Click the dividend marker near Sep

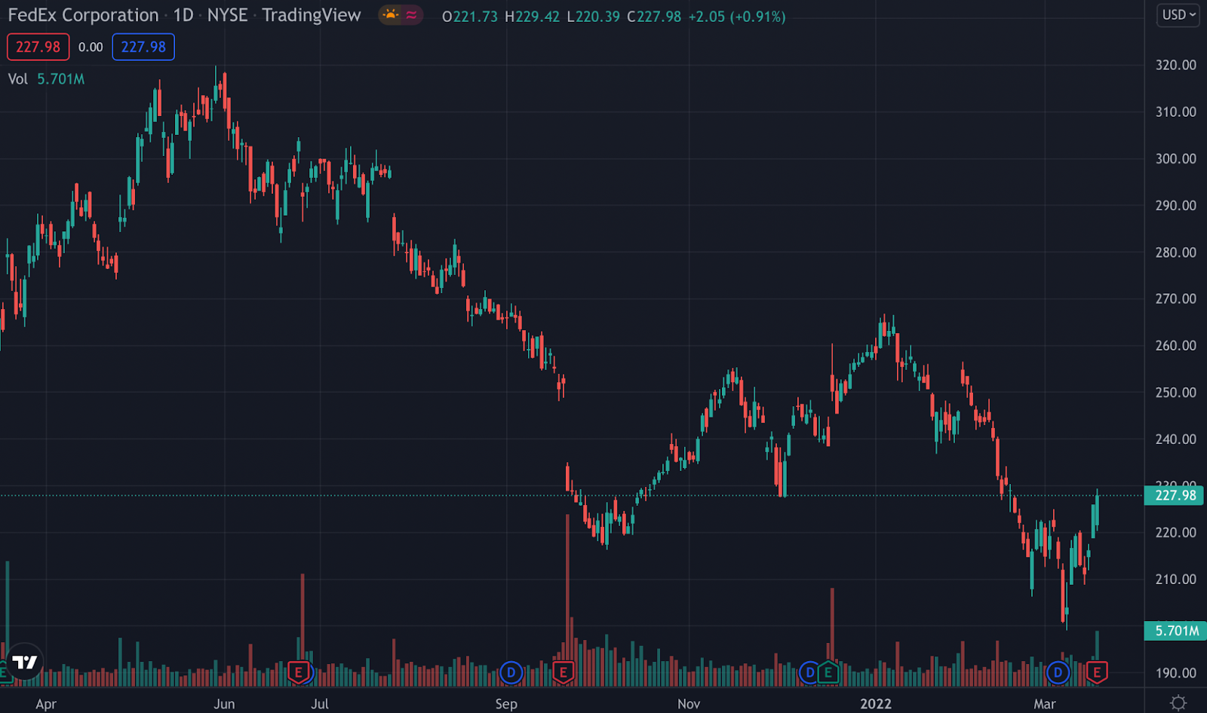[511, 672]
